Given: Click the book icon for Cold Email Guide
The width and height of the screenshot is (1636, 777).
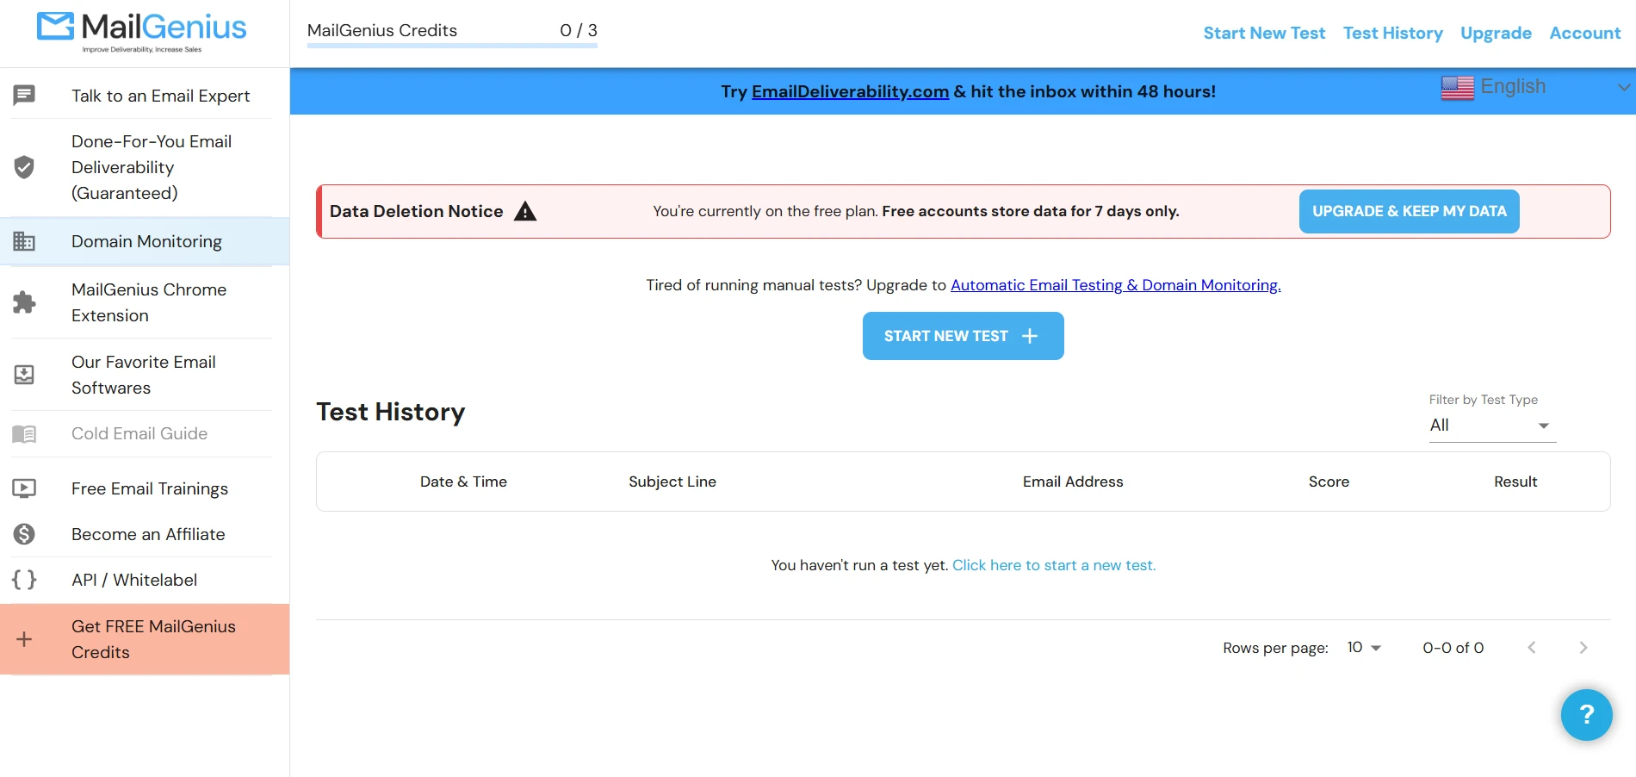Looking at the screenshot, I should click(24, 434).
